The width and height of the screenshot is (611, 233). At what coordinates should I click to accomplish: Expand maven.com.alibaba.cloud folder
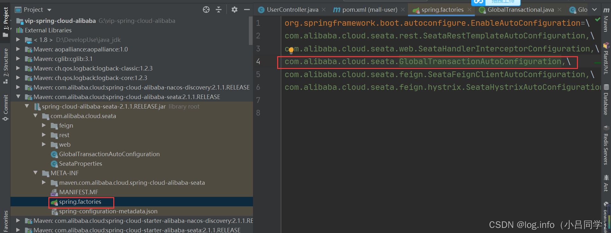pyautogui.click(x=44, y=183)
